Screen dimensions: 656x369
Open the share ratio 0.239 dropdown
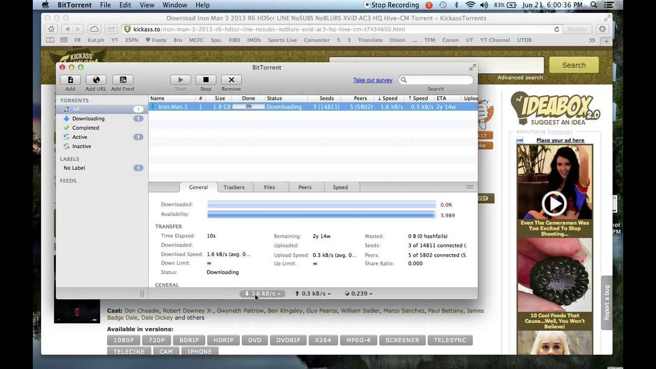click(358, 294)
